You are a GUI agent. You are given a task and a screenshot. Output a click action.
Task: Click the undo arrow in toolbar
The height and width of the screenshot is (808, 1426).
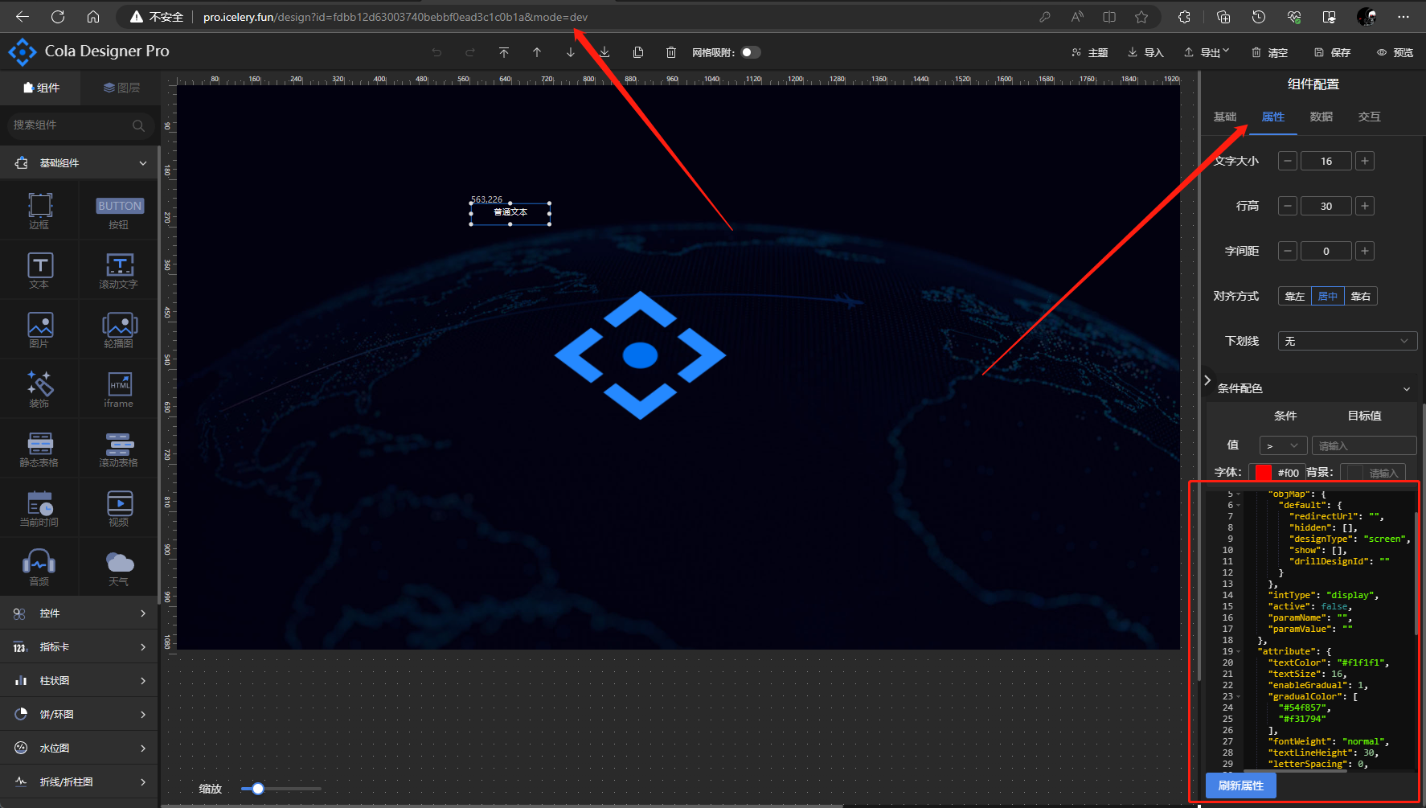[x=436, y=52]
